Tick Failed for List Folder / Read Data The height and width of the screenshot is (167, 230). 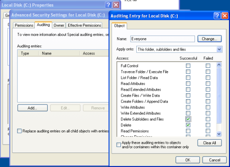pyautogui.click(x=208, y=77)
